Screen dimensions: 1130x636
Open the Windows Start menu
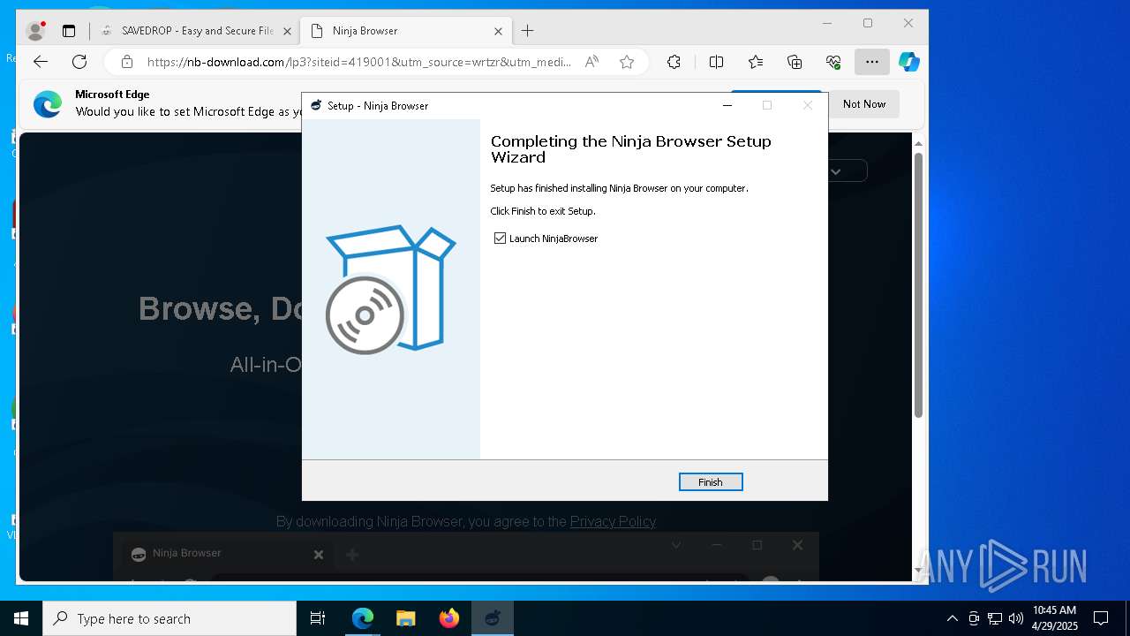coord(21,618)
